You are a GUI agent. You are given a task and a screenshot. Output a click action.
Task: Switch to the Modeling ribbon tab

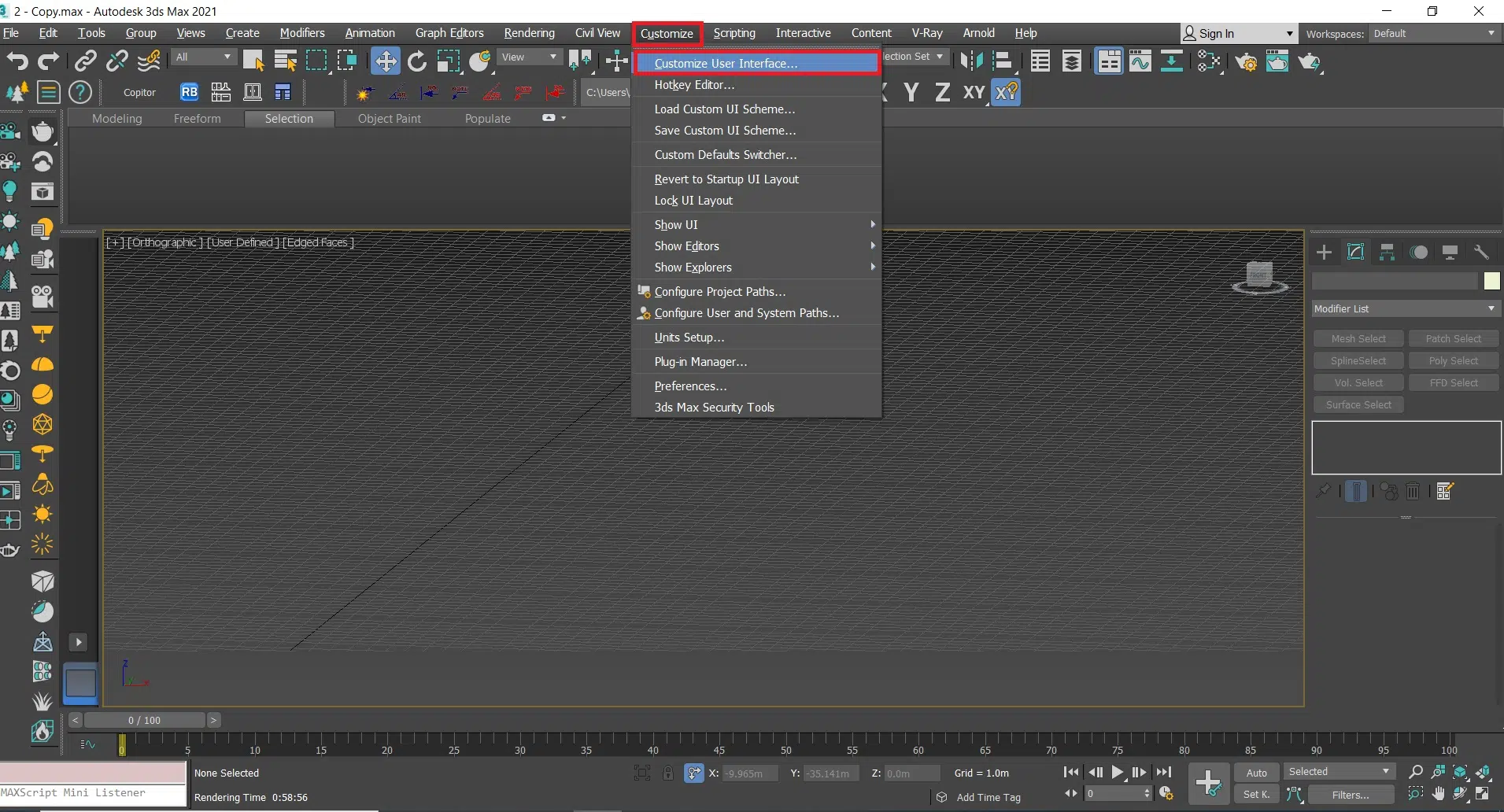coord(117,119)
